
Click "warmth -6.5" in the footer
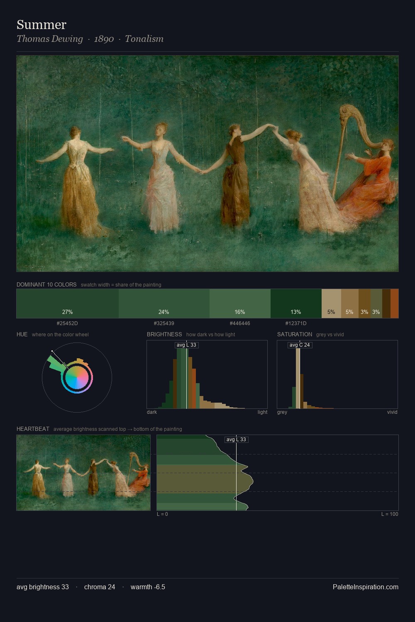coord(148,587)
